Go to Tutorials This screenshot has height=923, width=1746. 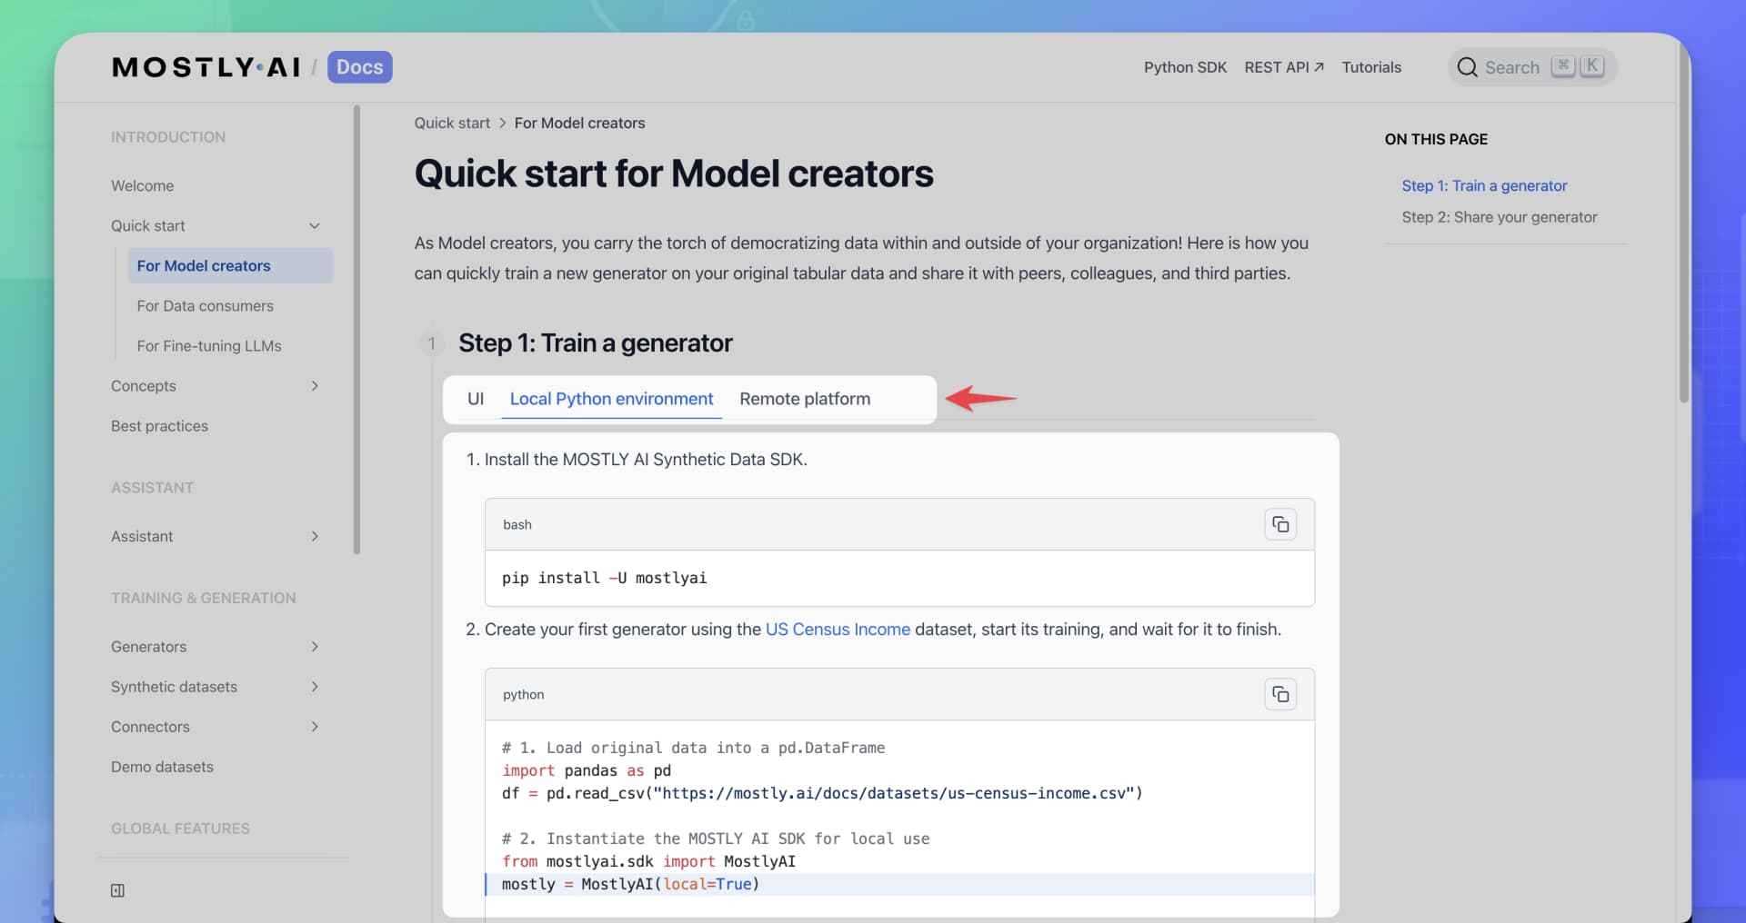(x=1371, y=67)
